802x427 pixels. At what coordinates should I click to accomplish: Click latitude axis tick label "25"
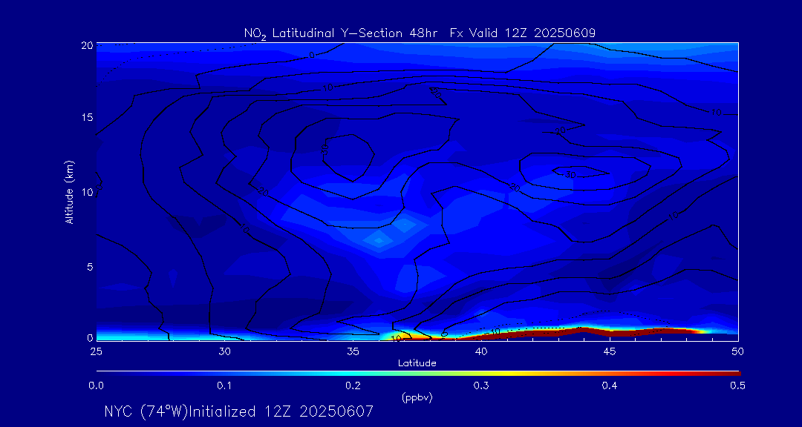[97, 351]
